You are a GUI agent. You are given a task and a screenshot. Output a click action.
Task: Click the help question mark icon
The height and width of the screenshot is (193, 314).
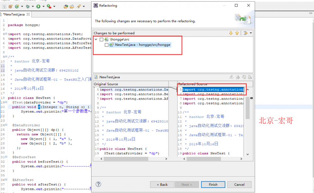click(98, 184)
